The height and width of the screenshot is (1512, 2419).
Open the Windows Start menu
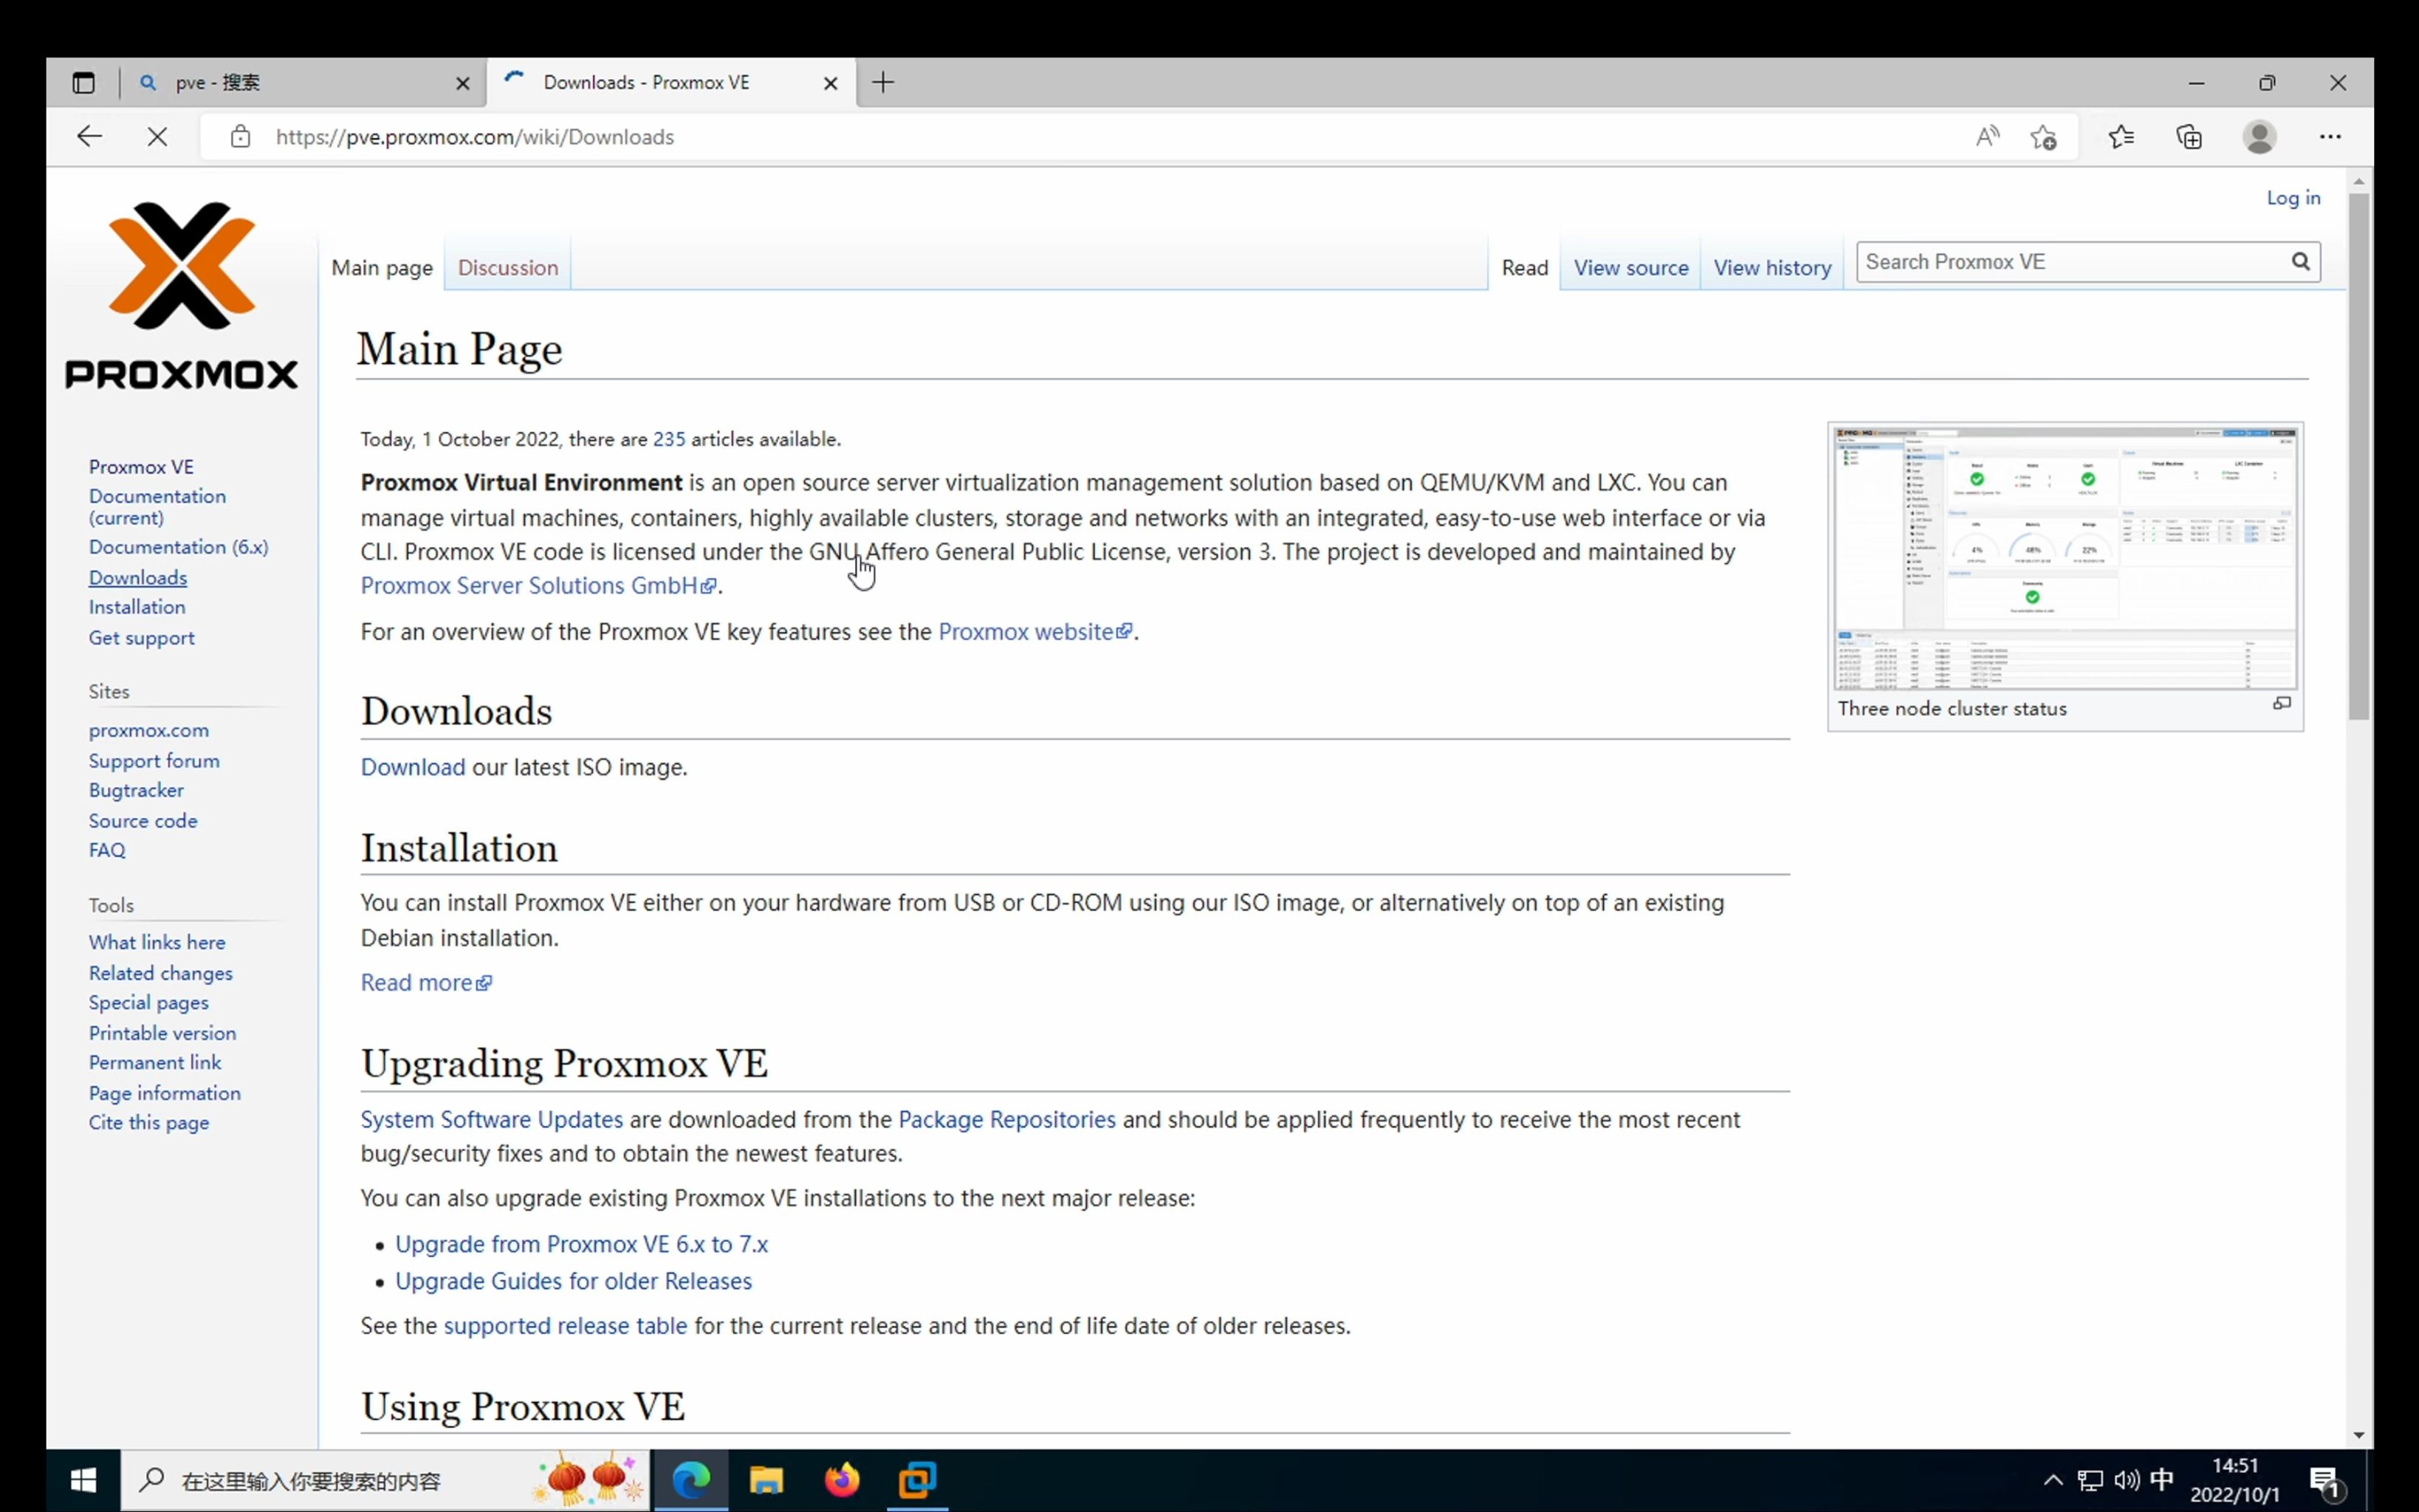83,1480
